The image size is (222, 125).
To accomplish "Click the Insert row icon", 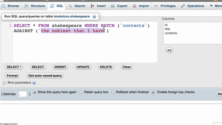I will 92,6.
